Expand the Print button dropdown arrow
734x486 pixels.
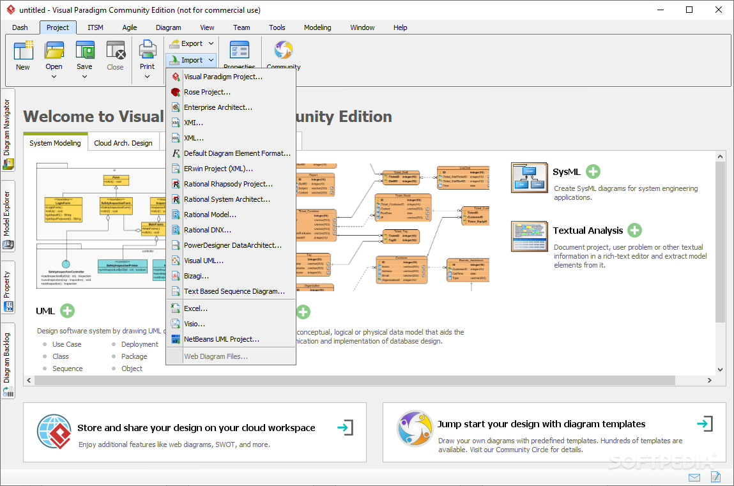click(x=147, y=77)
